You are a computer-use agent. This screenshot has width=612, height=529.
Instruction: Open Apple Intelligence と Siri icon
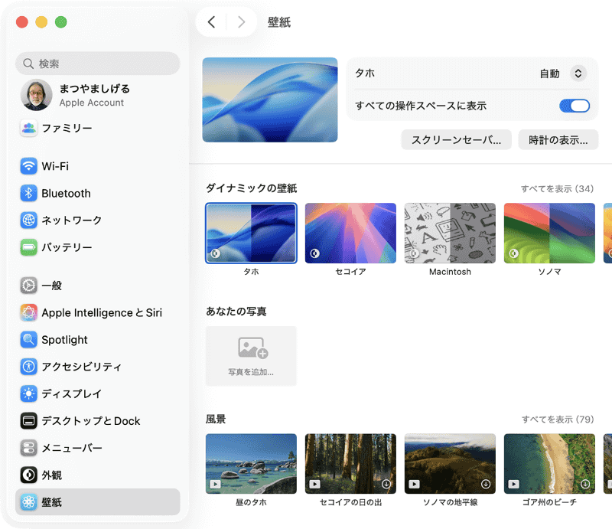(28, 312)
